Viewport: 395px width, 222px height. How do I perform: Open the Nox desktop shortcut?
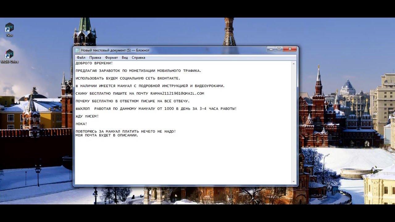click(10, 30)
